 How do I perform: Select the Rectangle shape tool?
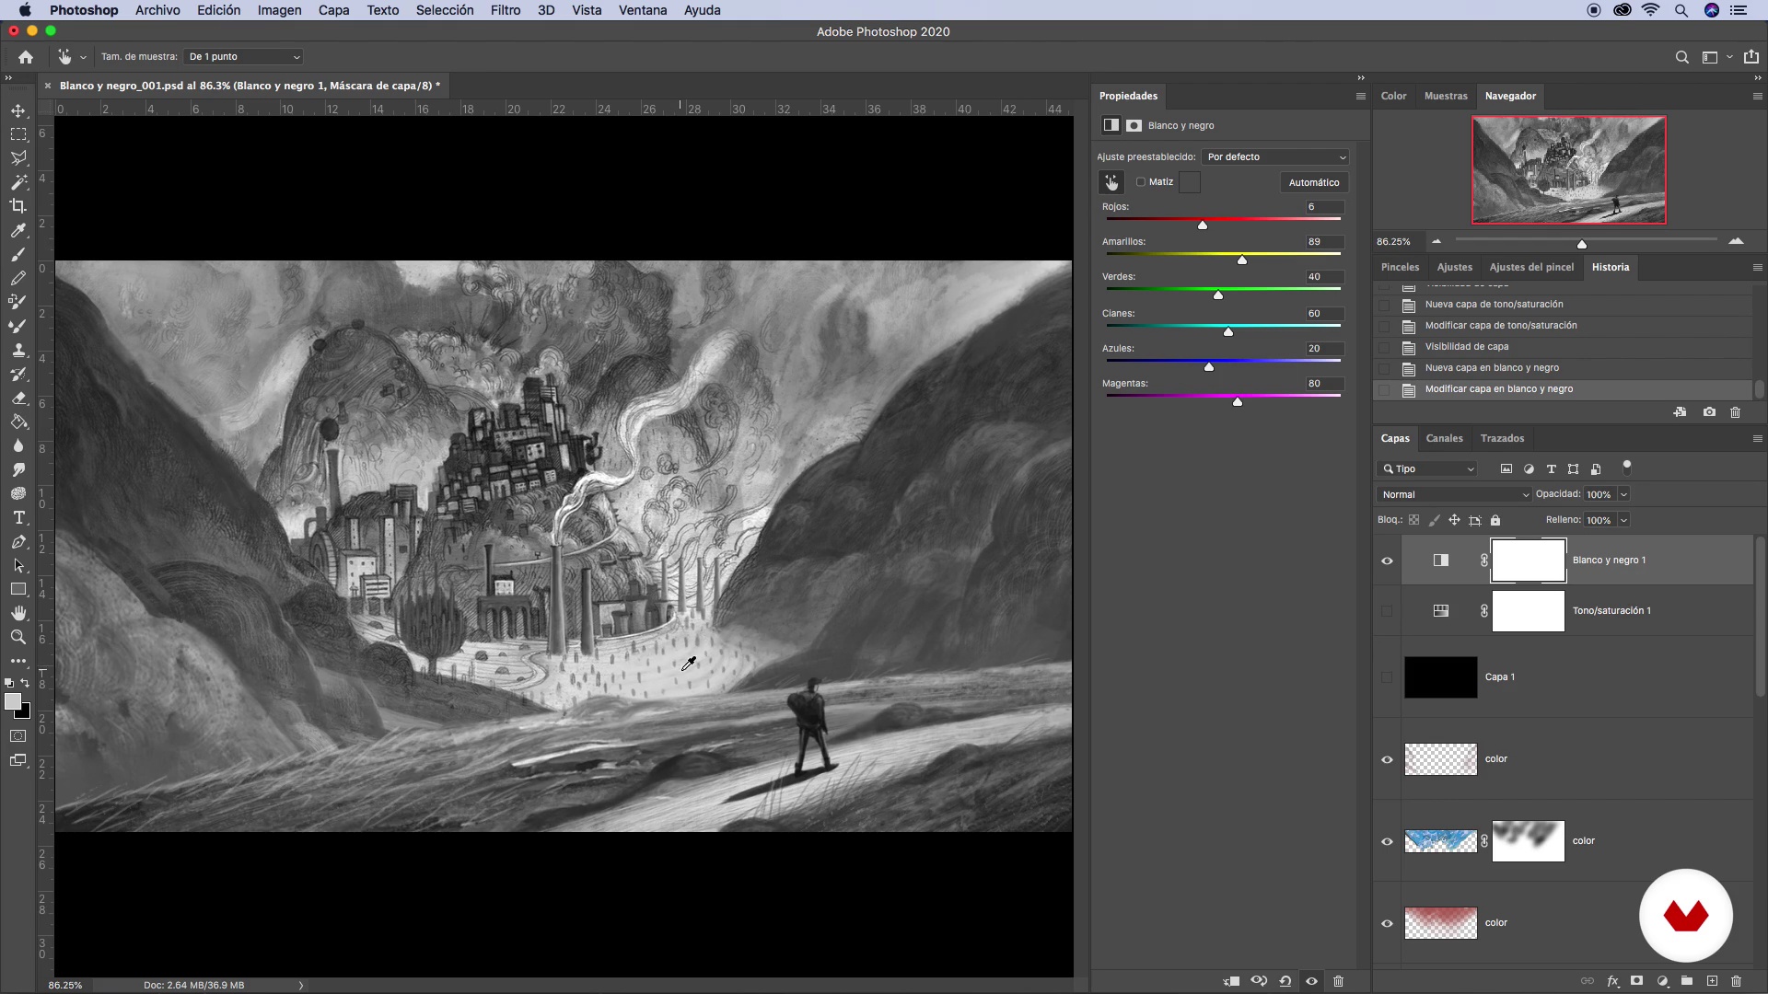coord(18,589)
